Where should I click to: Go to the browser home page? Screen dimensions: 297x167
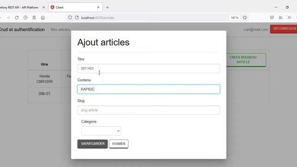(43, 18)
